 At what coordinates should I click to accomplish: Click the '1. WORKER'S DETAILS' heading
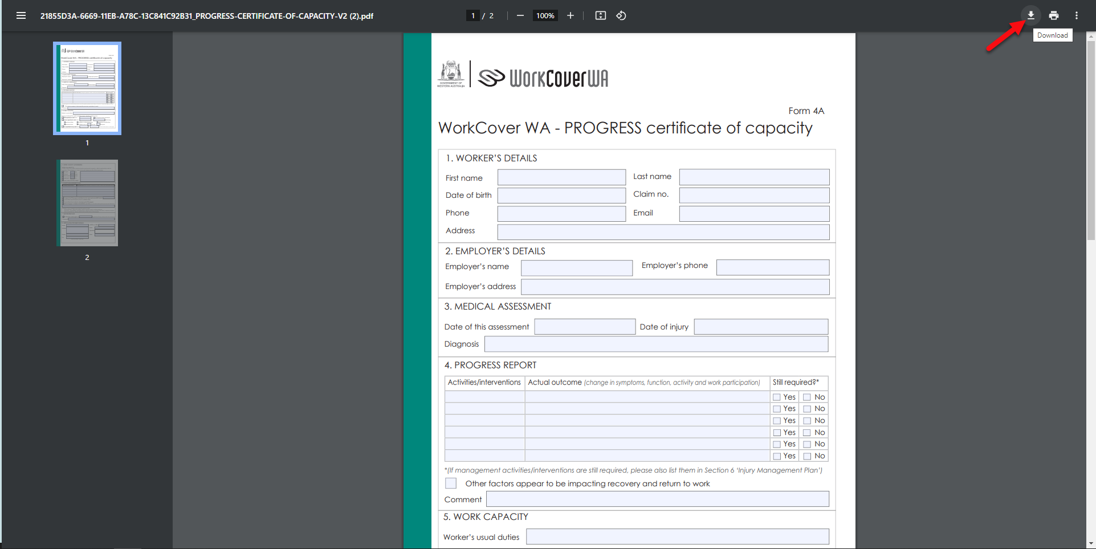tap(491, 158)
